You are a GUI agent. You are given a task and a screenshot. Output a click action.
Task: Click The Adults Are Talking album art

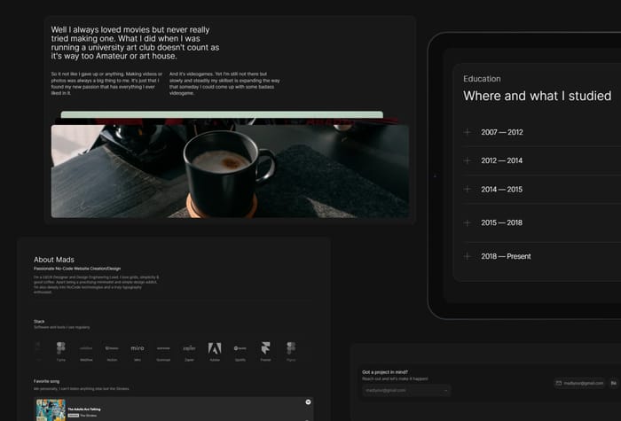pos(51,409)
